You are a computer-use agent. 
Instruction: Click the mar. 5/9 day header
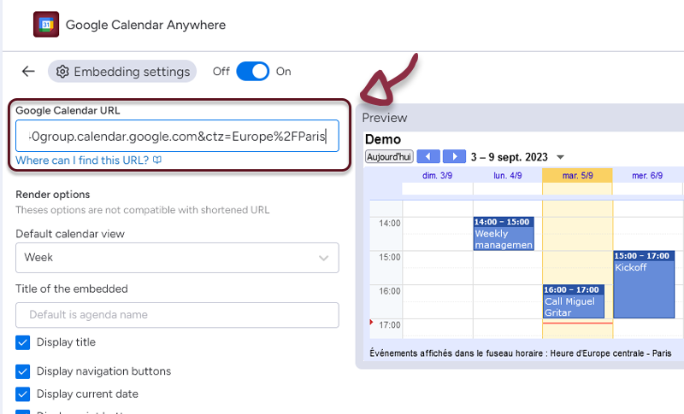(x=577, y=175)
